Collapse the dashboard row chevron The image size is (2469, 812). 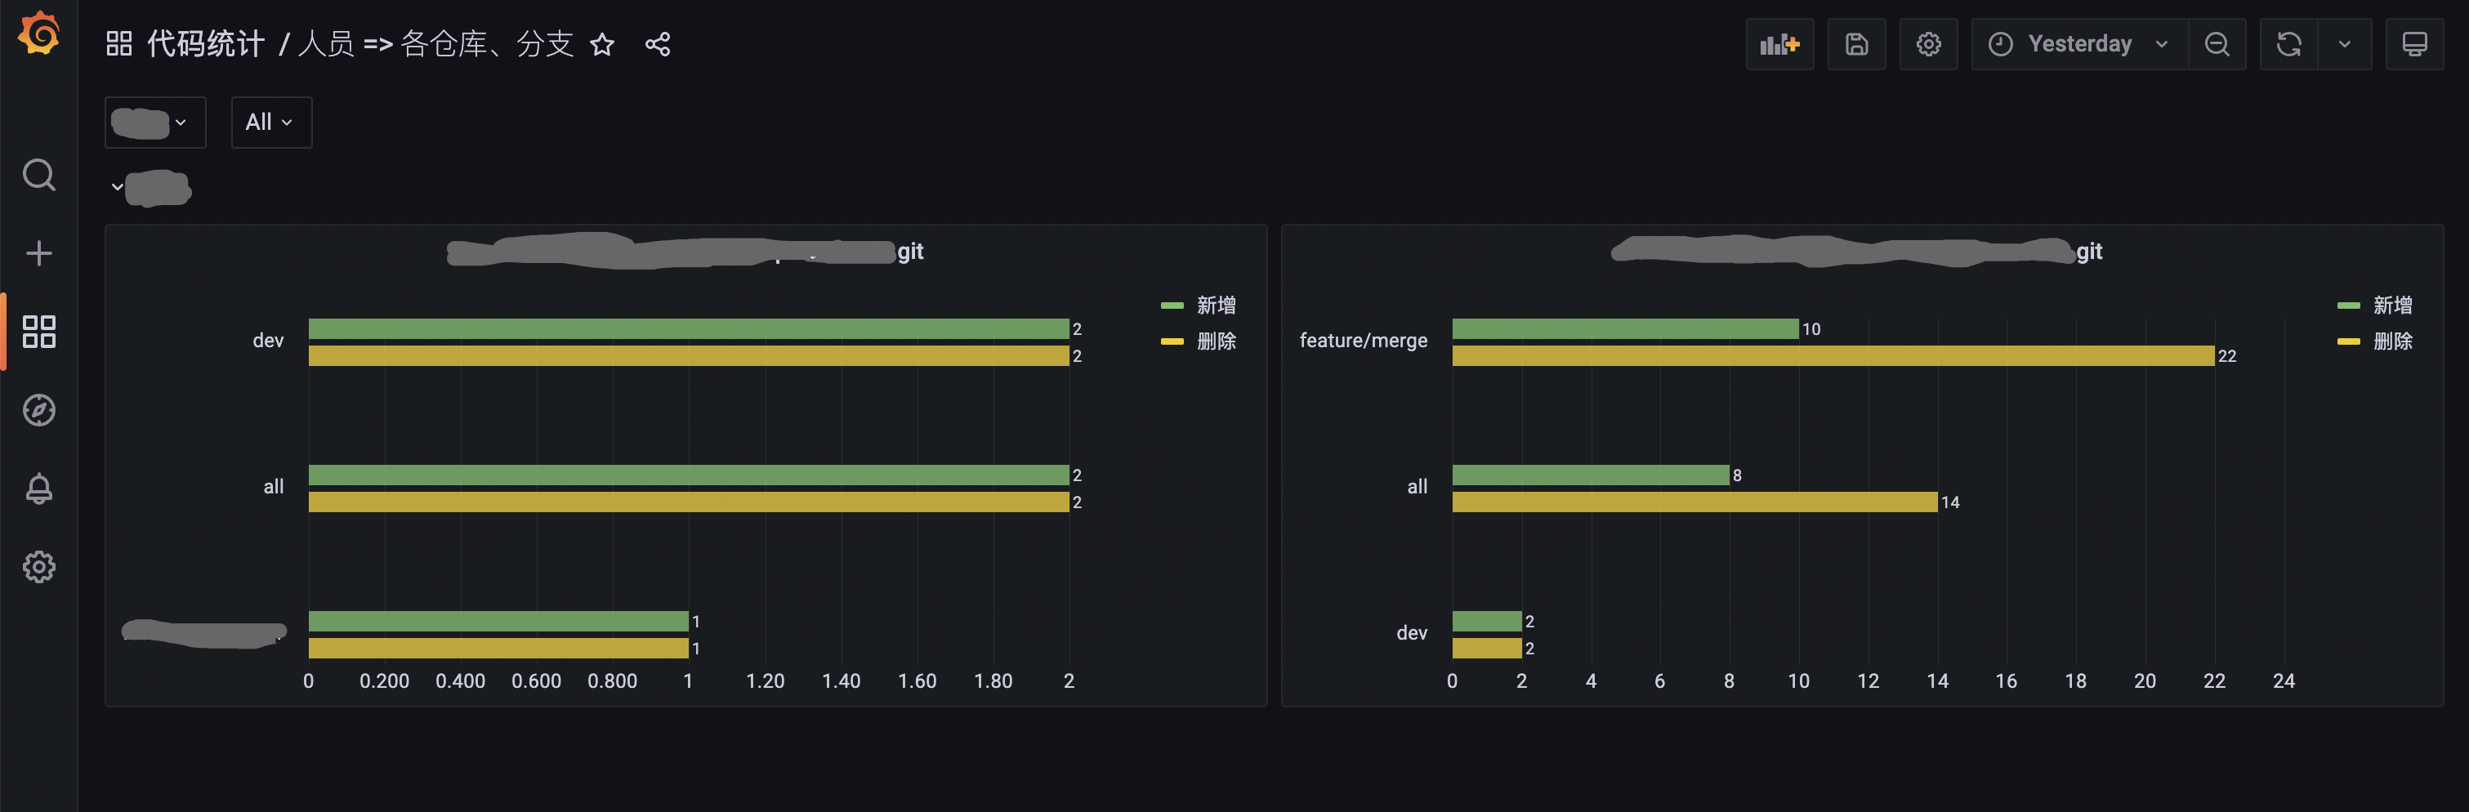click(117, 187)
